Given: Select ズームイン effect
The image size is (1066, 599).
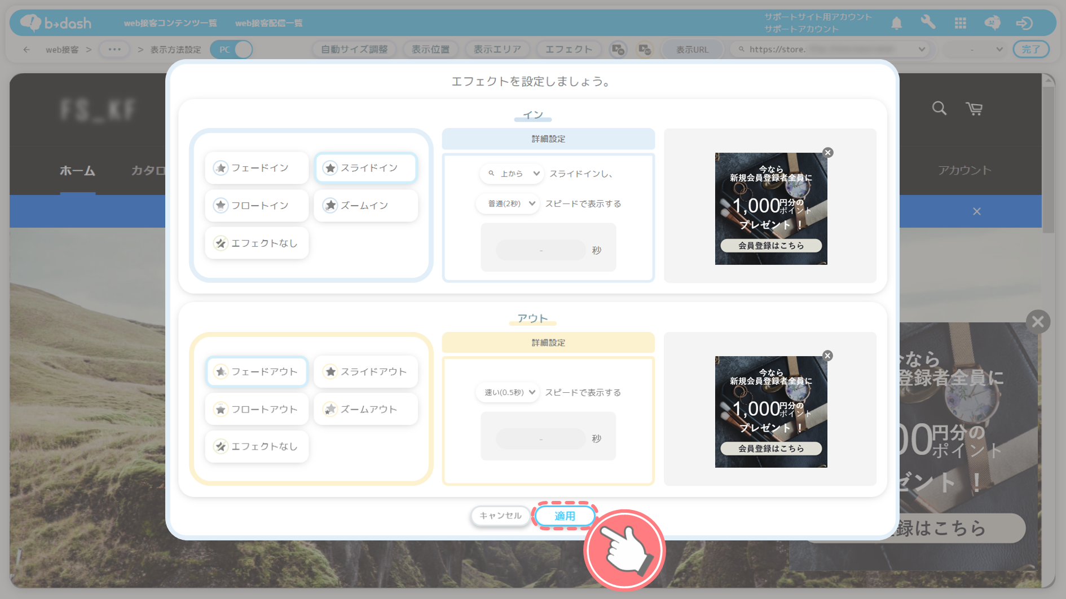Looking at the screenshot, I should (x=365, y=206).
